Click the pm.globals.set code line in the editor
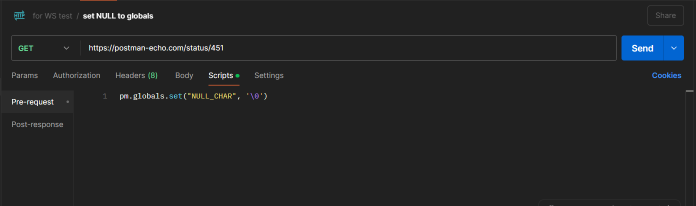Screen dimensions: 696x206 pos(193,96)
